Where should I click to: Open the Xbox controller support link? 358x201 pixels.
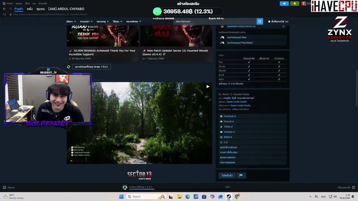[237, 37]
